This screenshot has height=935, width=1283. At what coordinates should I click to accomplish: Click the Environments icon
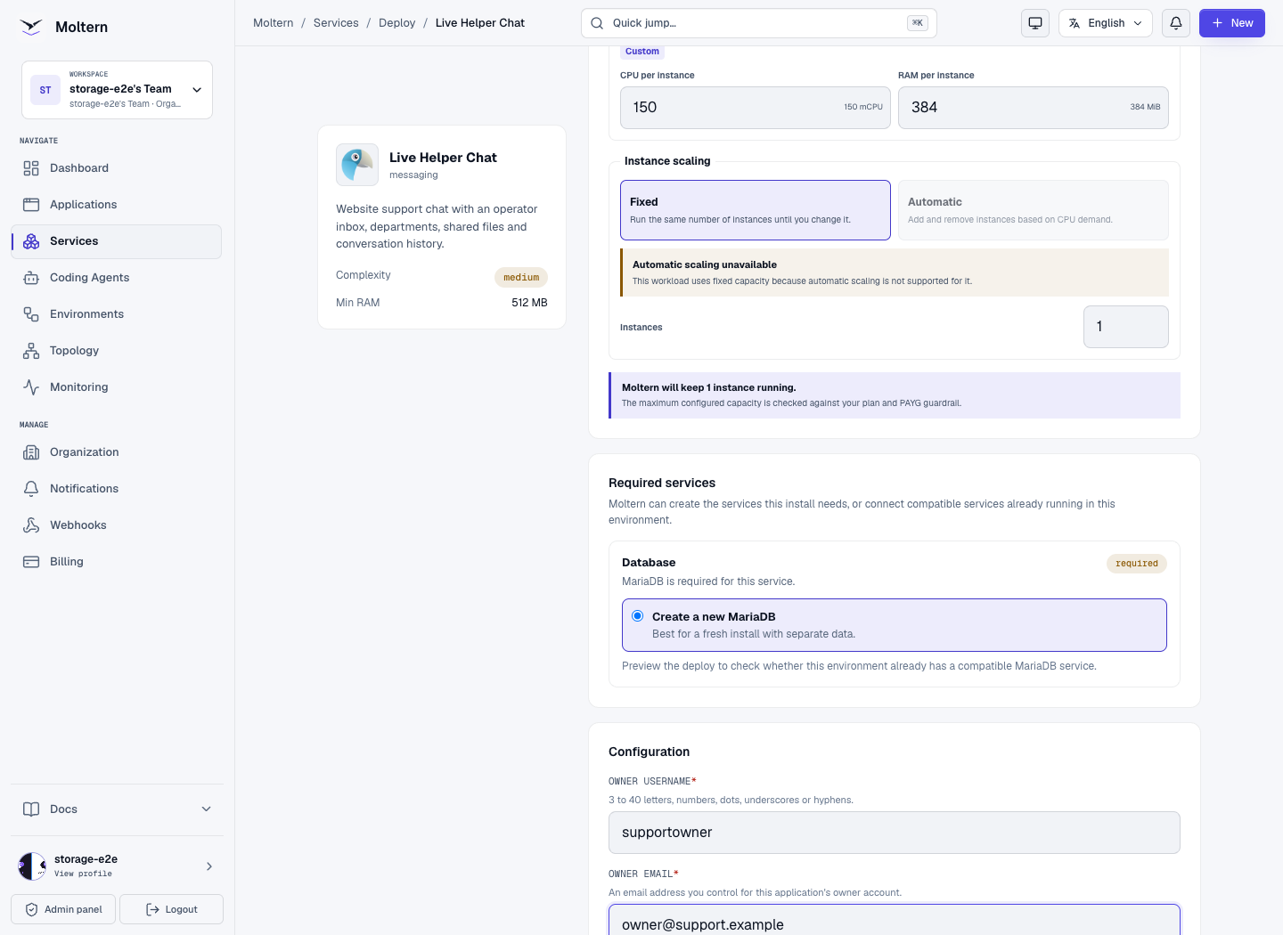pos(31,314)
